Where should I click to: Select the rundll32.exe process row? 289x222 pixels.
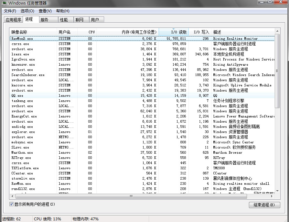[x=142, y=189]
